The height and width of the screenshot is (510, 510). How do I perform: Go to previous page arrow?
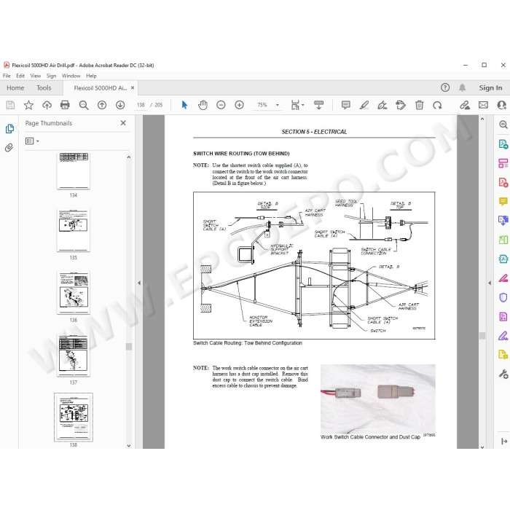(102, 105)
